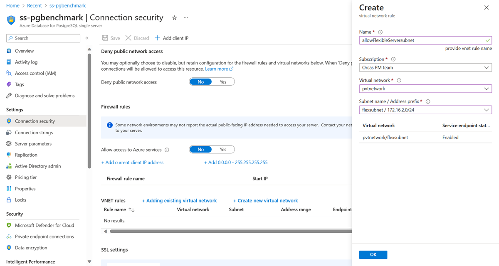The height and width of the screenshot is (266, 499).
Task: Click the Locks padlock icon in sidebar
Action: 9,200
